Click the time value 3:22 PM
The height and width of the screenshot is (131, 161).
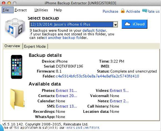tap(117, 61)
